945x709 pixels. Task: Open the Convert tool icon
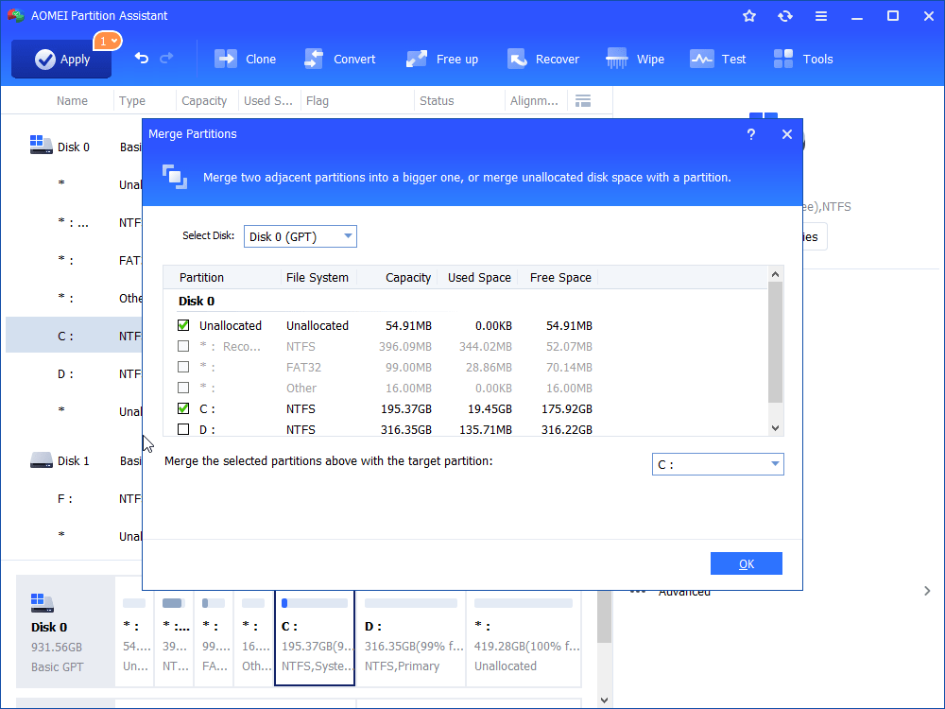(314, 59)
